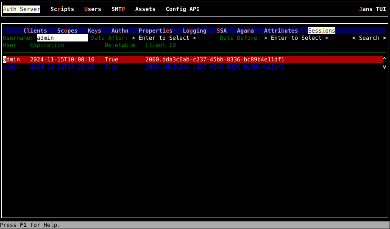Click the Username input field
Screen dimensions: 390x229
[61, 38]
